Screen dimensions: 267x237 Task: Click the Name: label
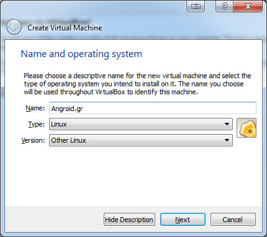coord(35,108)
